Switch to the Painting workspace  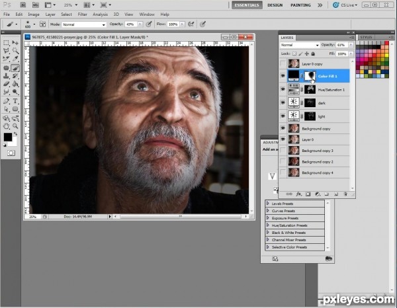(x=300, y=5)
